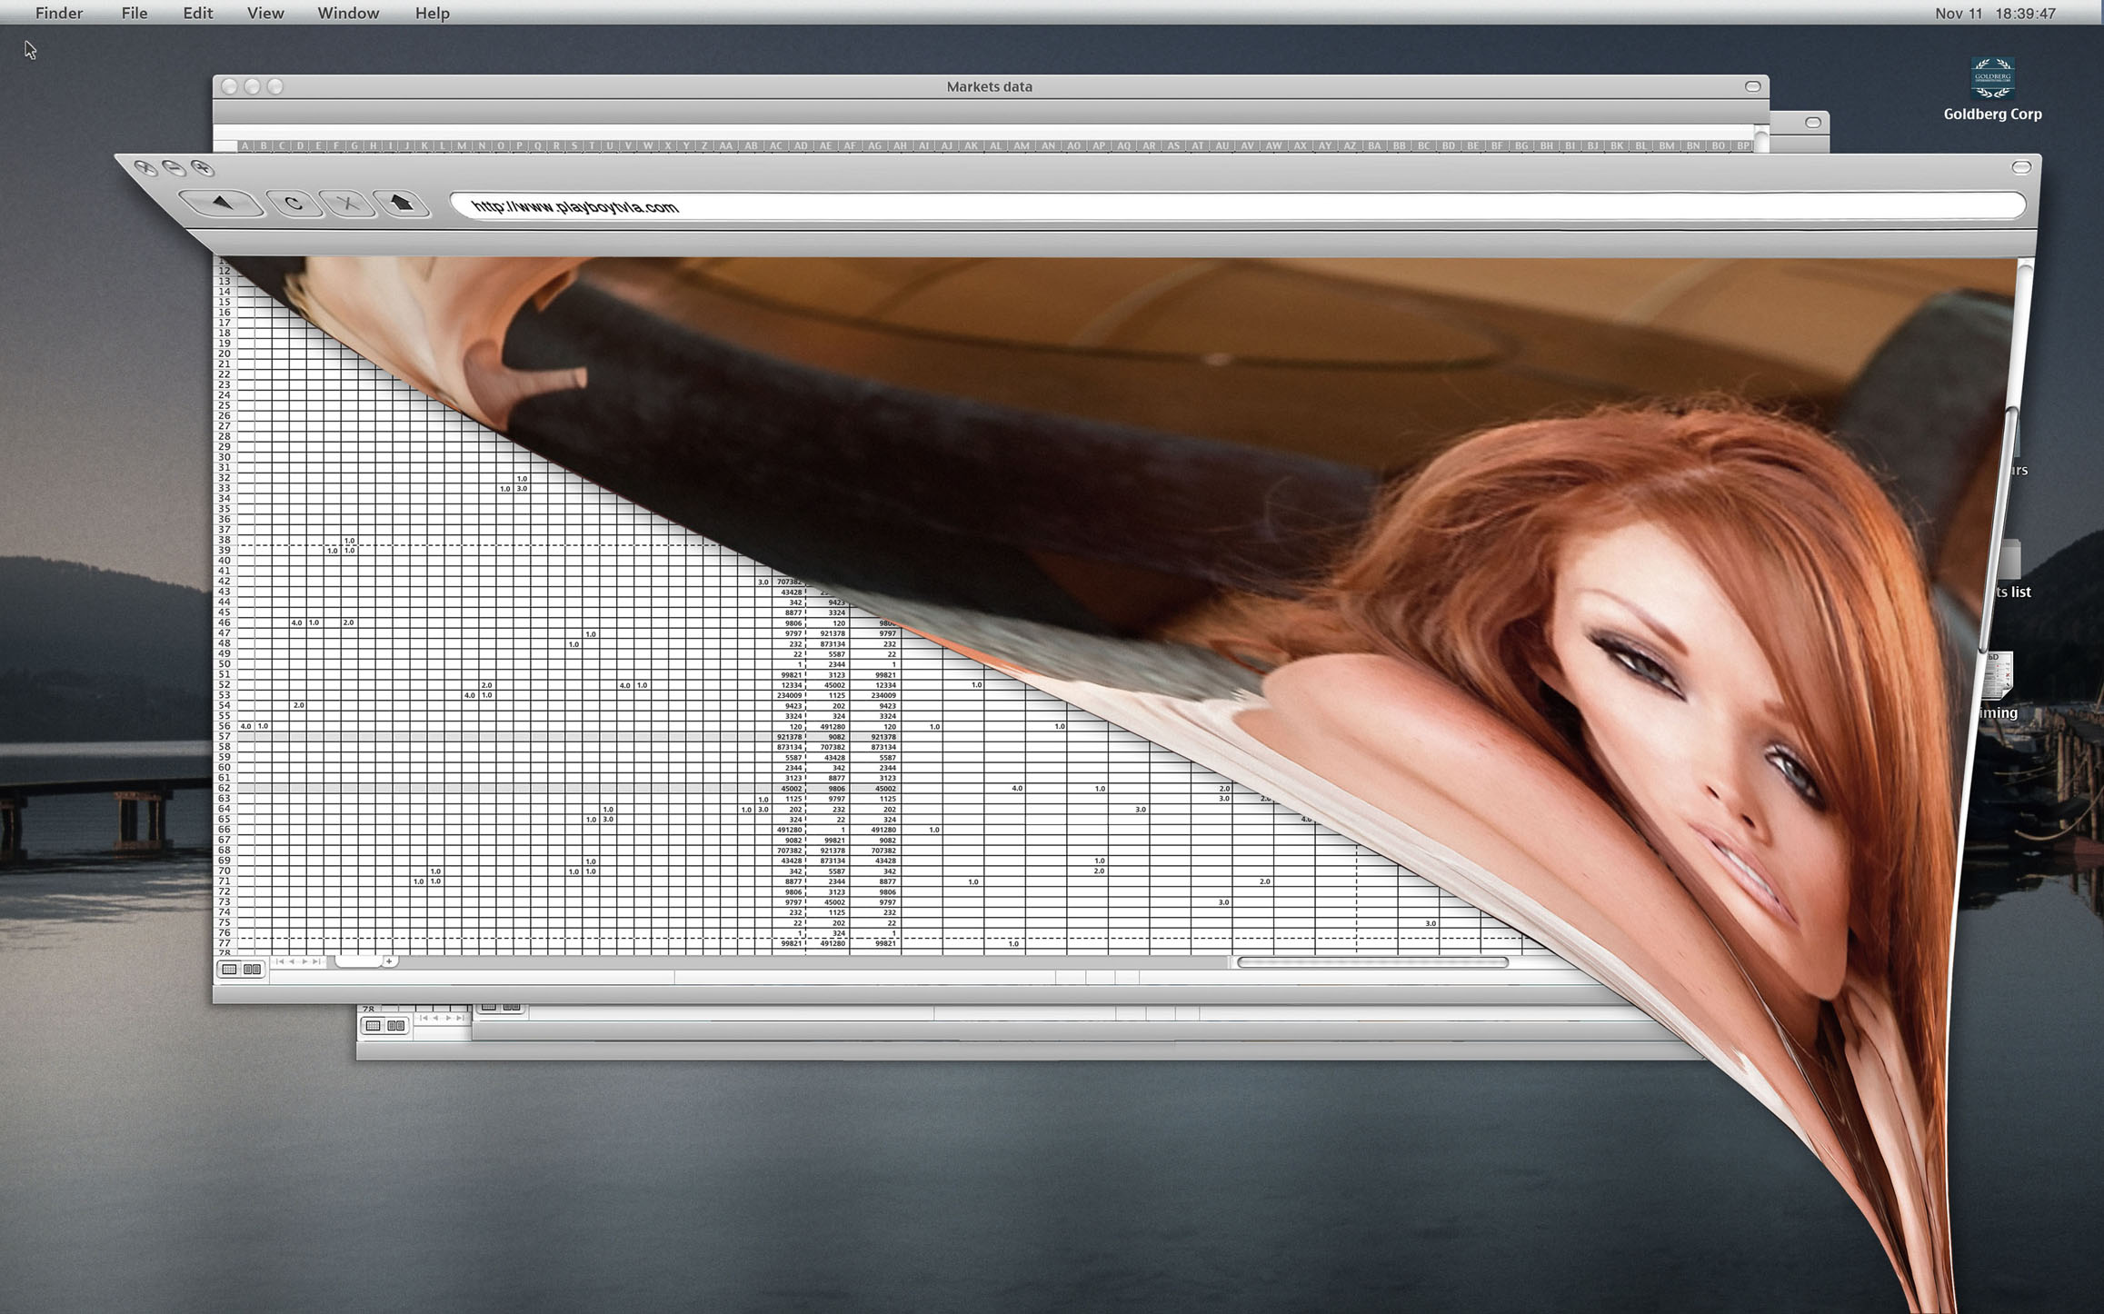Open the Edit menu

point(198,13)
